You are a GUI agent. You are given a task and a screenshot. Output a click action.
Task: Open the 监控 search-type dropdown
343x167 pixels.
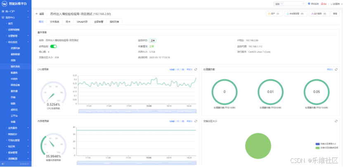tap(279, 4)
